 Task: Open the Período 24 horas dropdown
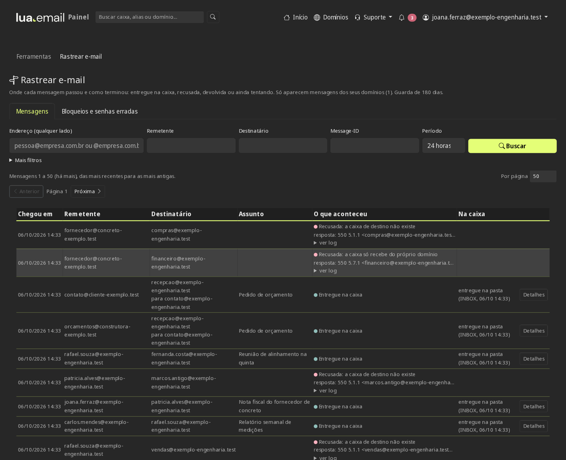click(x=444, y=145)
